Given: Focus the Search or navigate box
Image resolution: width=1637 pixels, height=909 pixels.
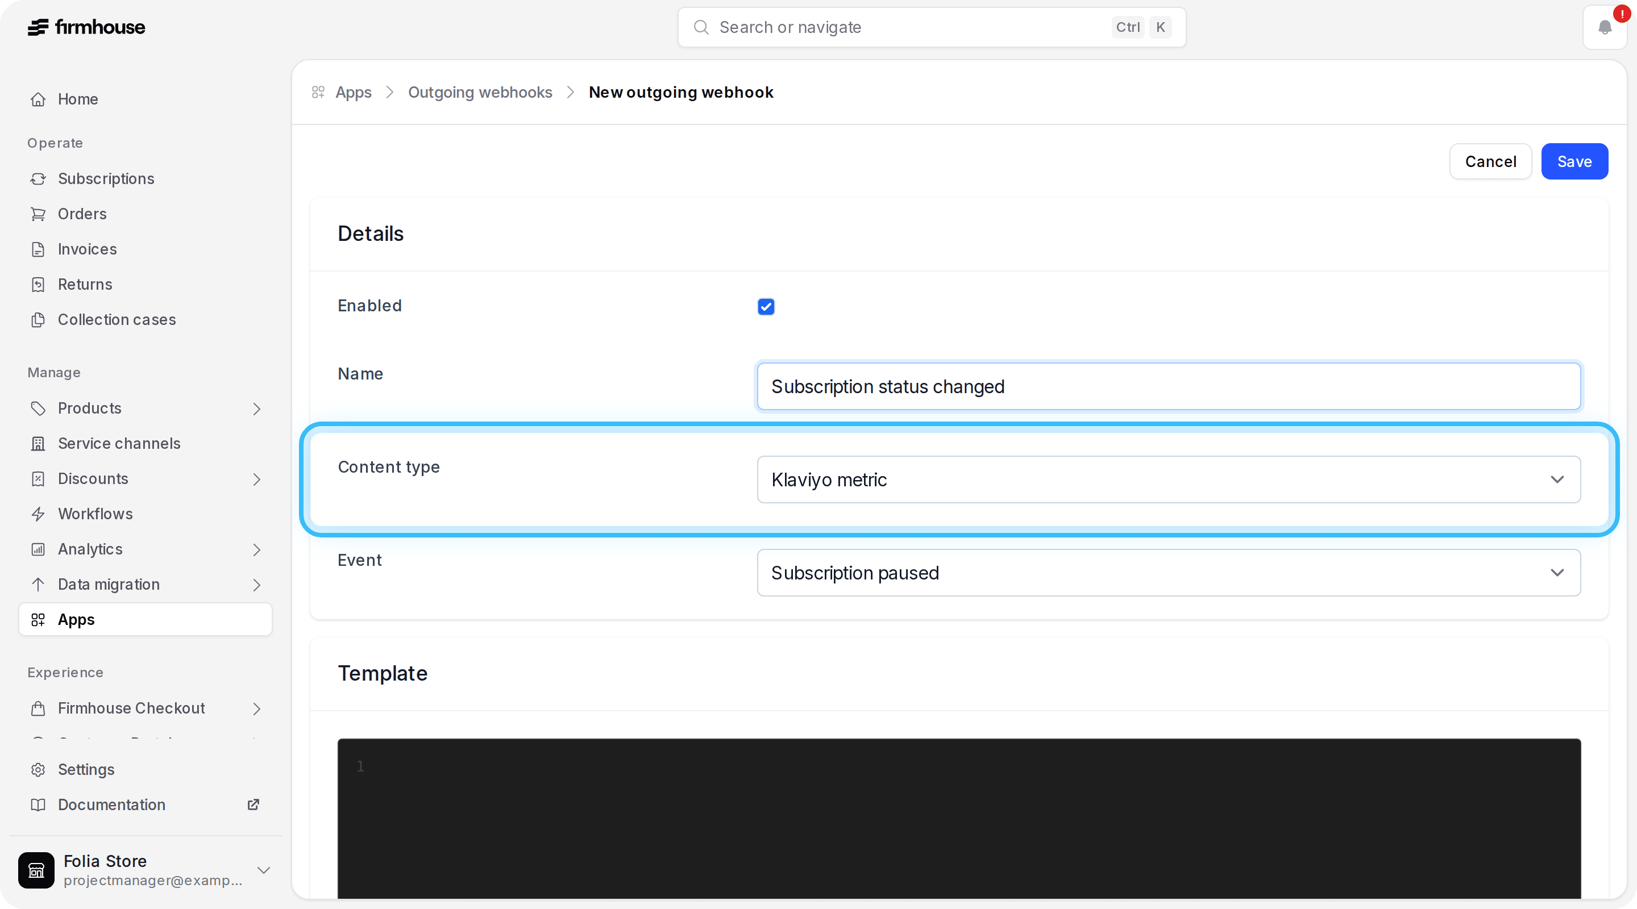Looking at the screenshot, I should [x=932, y=27].
